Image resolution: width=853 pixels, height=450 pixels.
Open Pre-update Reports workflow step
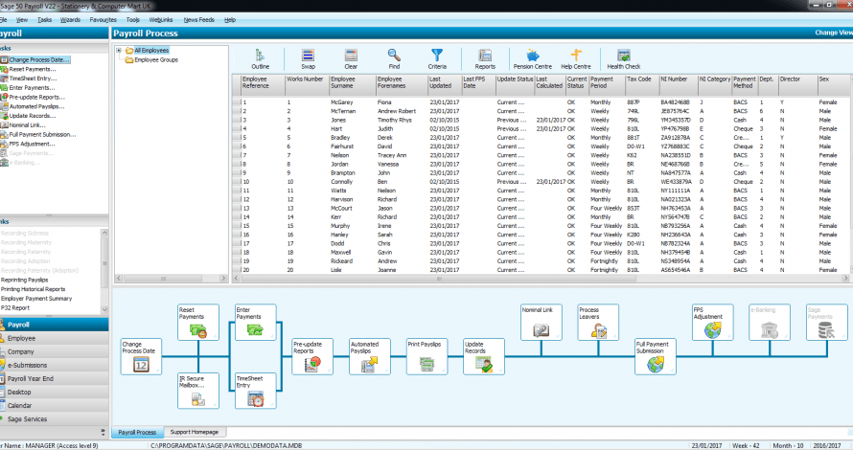(x=312, y=356)
